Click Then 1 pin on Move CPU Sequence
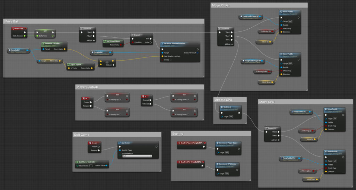 [x=278, y=136]
